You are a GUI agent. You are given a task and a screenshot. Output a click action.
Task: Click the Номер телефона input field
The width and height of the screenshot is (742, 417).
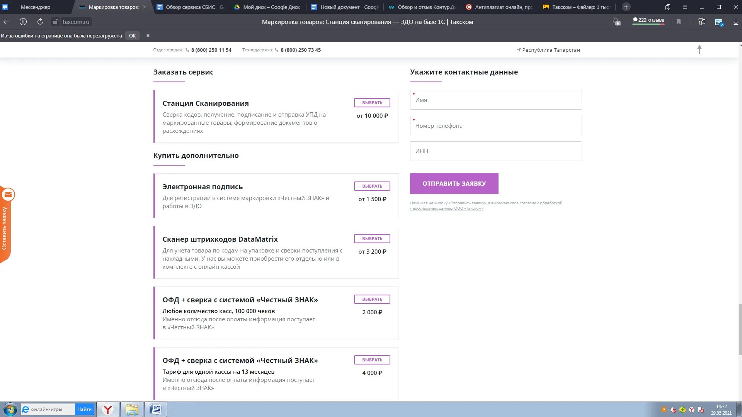(x=495, y=126)
